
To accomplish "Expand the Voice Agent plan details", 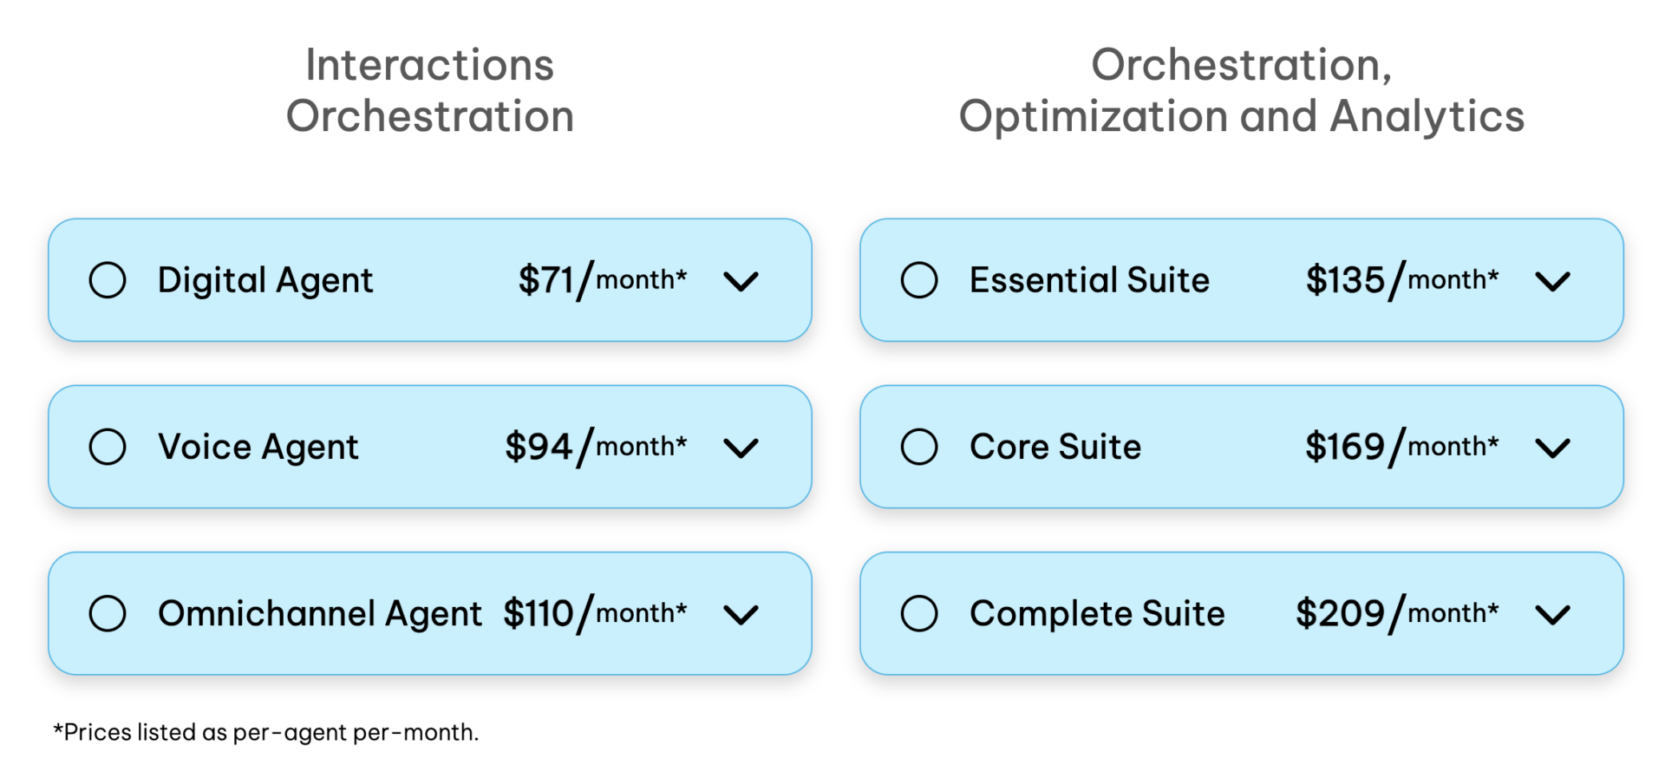I will click(x=741, y=447).
